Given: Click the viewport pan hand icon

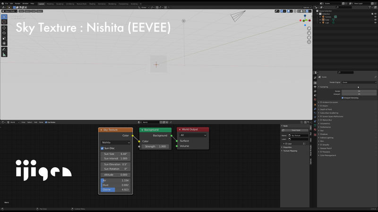Looking at the screenshot, I should [x=309, y=33].
